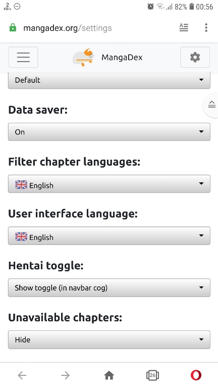This screenshot has width=218, height=388.
Task: Tap the mangadex.org/settings address bar
Action: [x=68, y=28]
